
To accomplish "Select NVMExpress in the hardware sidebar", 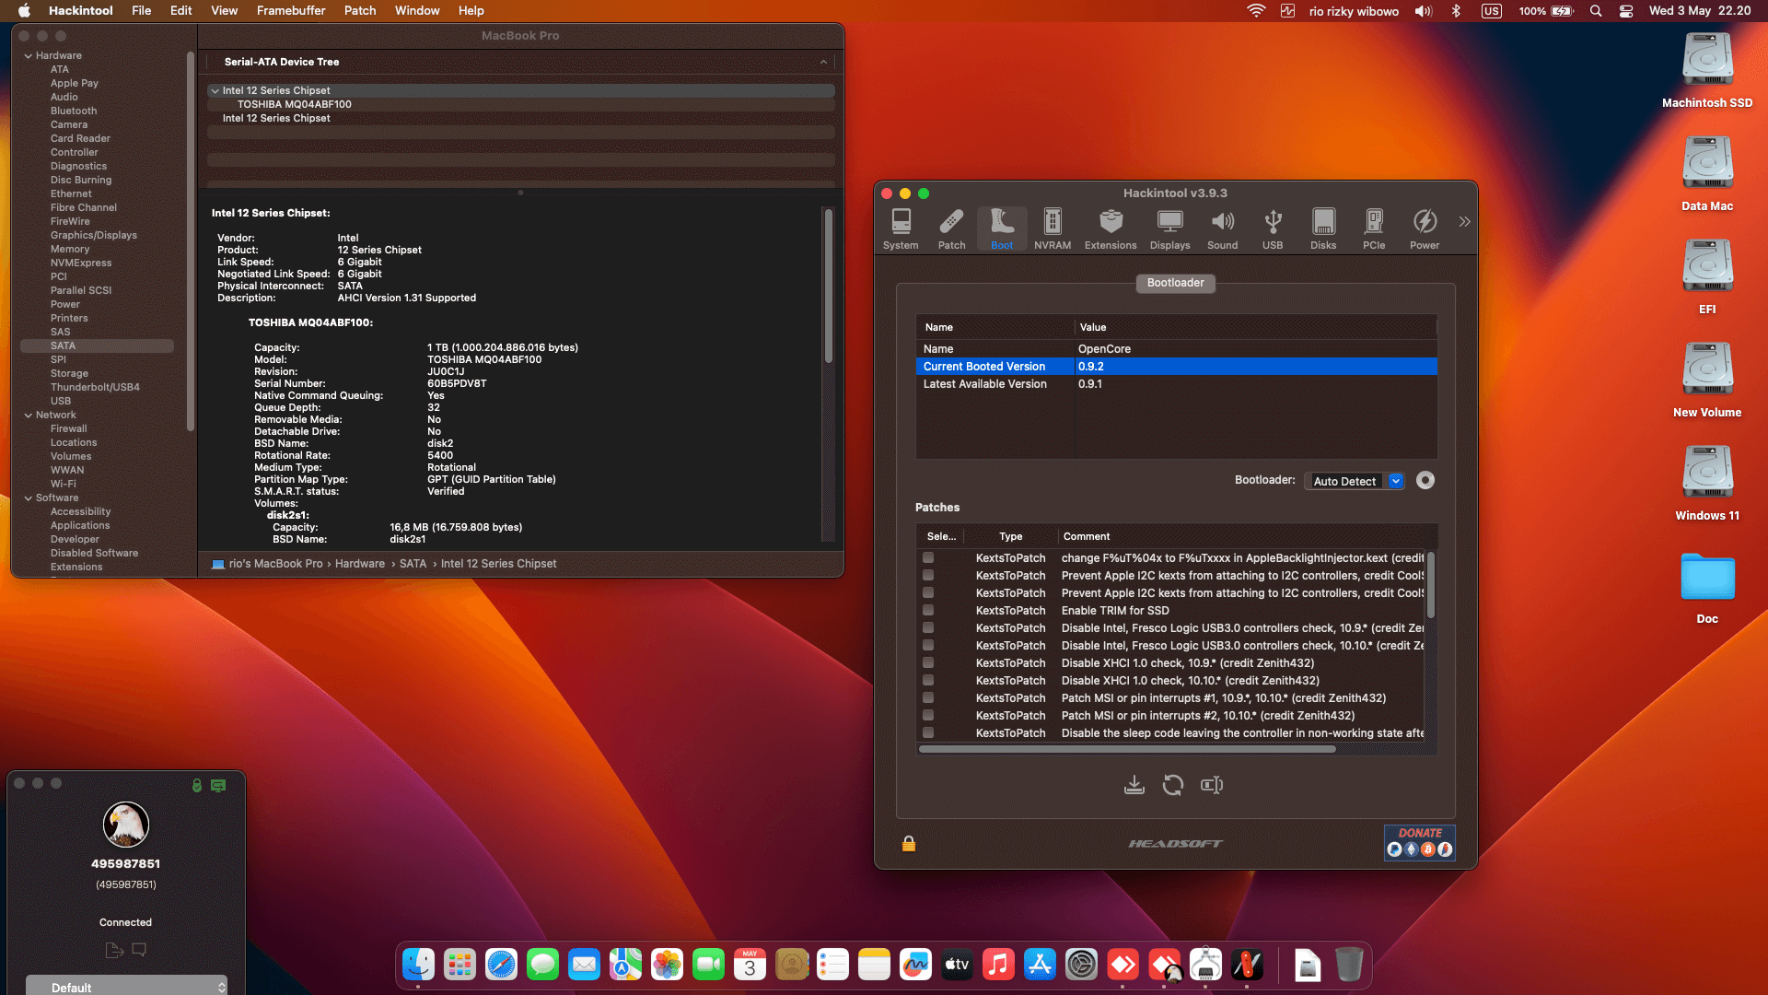I will pos(81,263).
